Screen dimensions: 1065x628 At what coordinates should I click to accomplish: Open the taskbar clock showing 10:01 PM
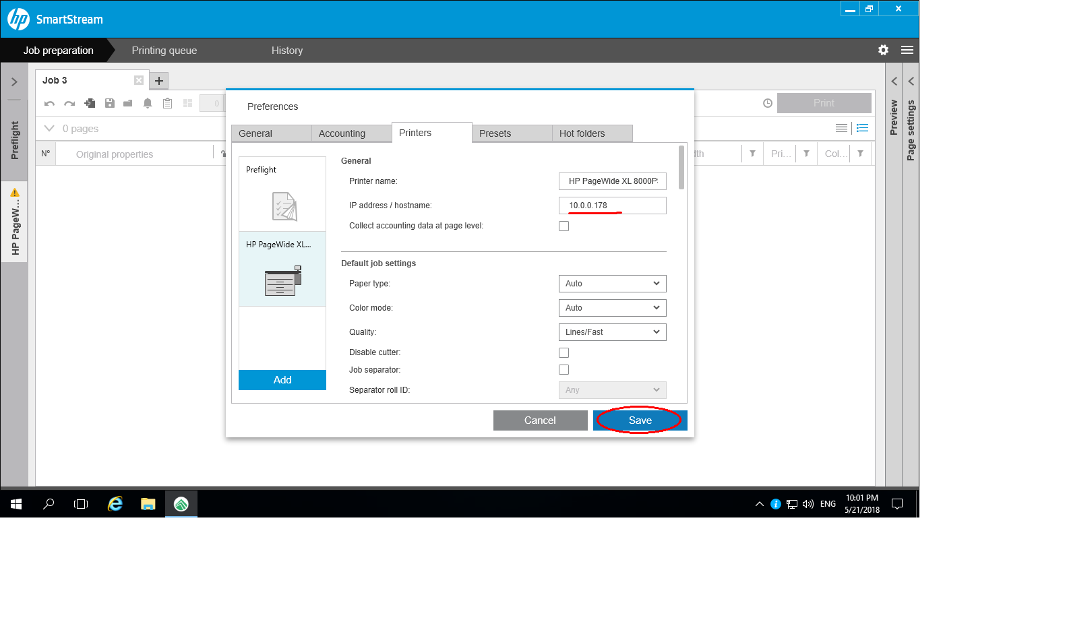tap(862, 504)
